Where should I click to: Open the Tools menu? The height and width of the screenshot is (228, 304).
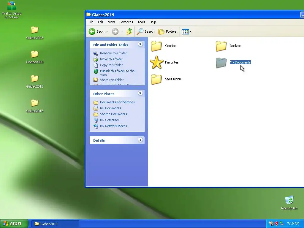tap(141, 22)
